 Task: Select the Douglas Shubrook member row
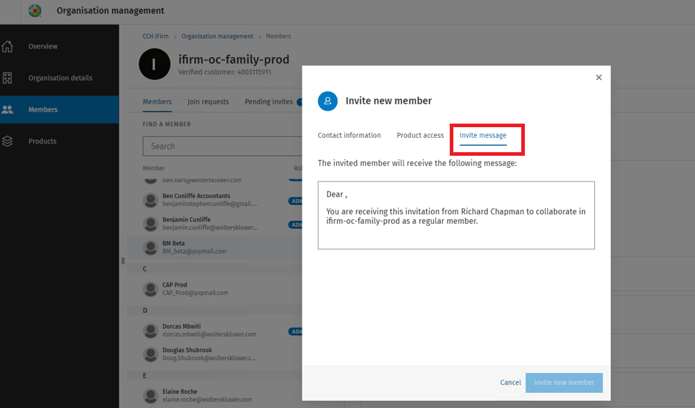[x=215, y=354]
